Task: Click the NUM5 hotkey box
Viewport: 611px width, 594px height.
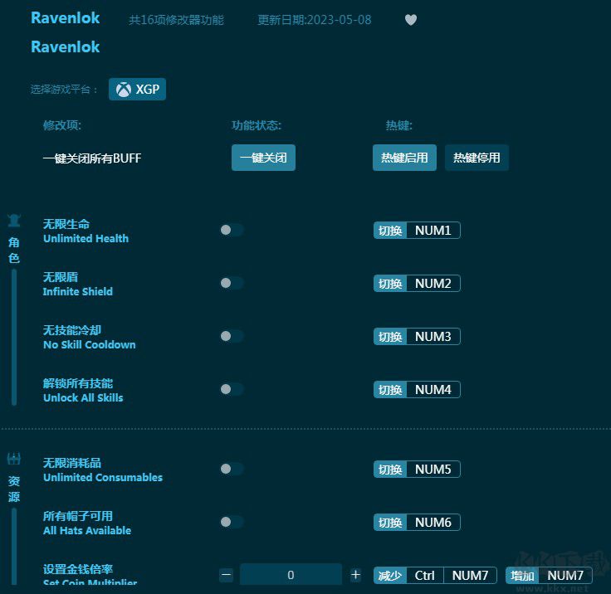Action: coord(433,469)
